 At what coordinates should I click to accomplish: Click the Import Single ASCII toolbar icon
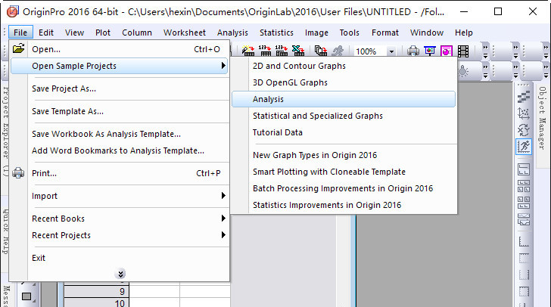265,51
